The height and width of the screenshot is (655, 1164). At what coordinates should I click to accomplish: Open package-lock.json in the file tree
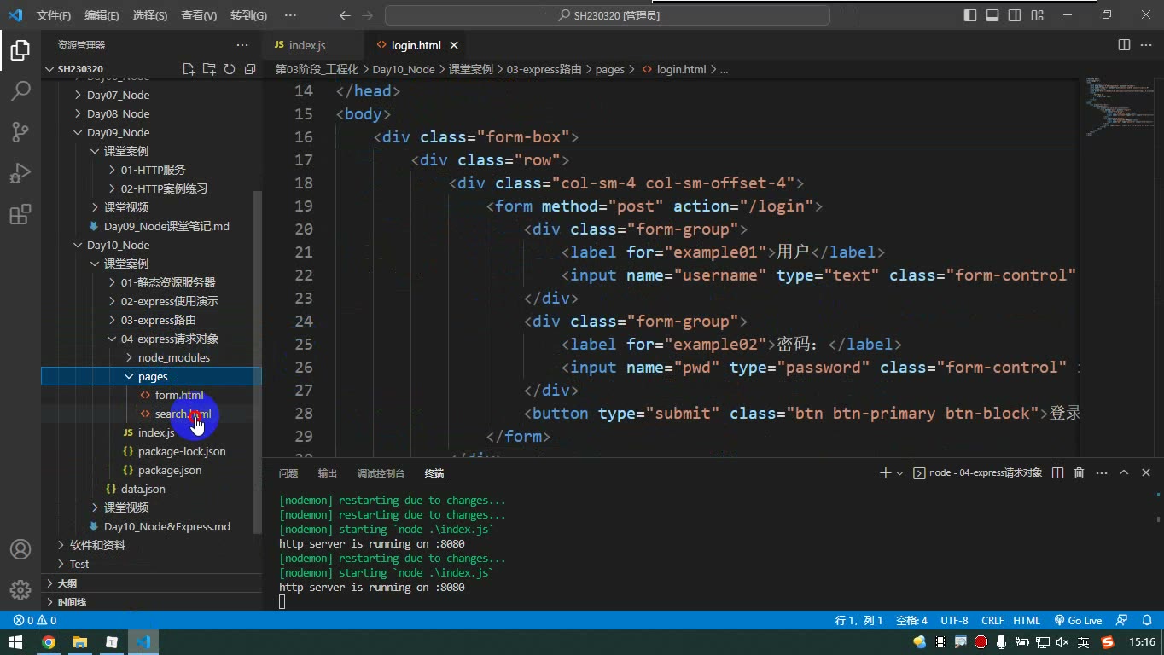[x=182, y=451]
